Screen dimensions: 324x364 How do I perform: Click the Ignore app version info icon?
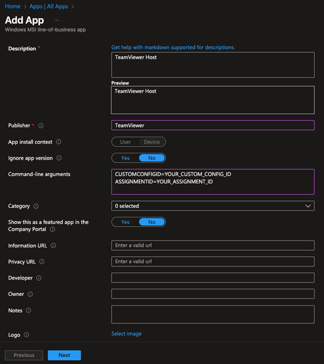tap(59, 158)
